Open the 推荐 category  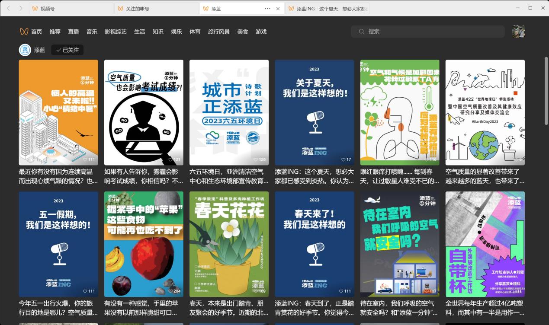(x=55, y=32)
